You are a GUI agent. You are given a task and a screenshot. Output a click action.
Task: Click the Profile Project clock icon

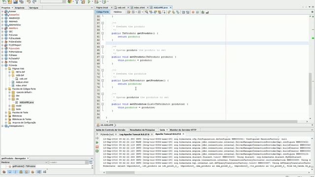click(104, 1)
